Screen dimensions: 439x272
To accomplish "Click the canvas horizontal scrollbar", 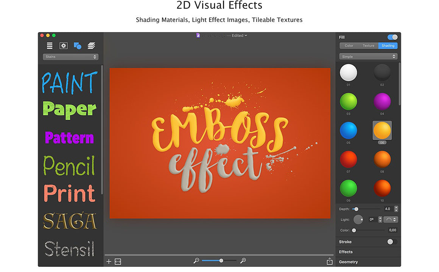I will [x=219, y=255].
